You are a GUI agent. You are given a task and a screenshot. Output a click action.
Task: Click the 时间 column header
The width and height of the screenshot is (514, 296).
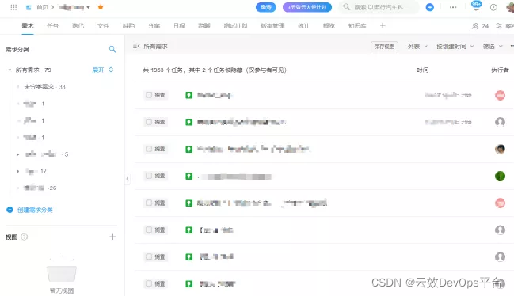coord(423,70)
